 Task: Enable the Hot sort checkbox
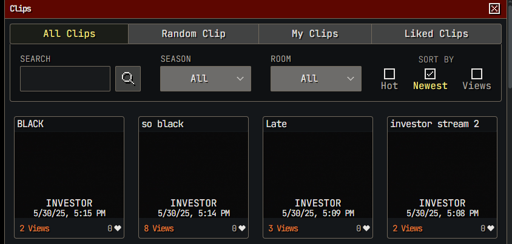click(x=389, y=74)
